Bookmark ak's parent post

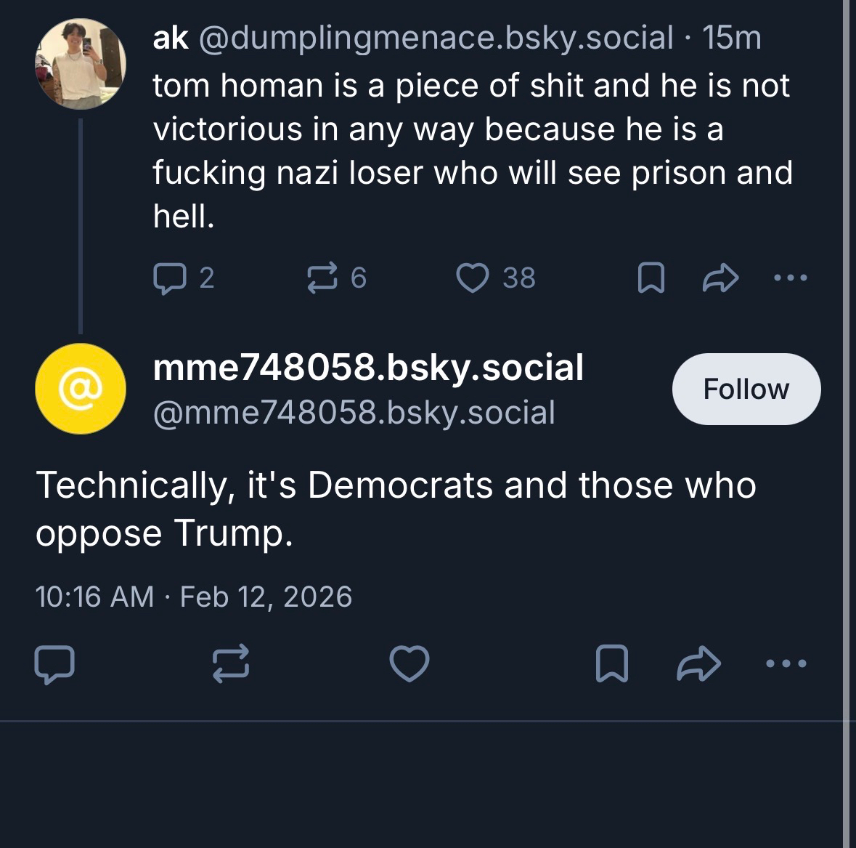coord(651,278)
